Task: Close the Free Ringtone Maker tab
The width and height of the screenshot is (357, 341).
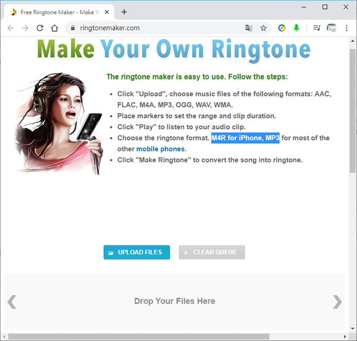Action: [107, 12]
